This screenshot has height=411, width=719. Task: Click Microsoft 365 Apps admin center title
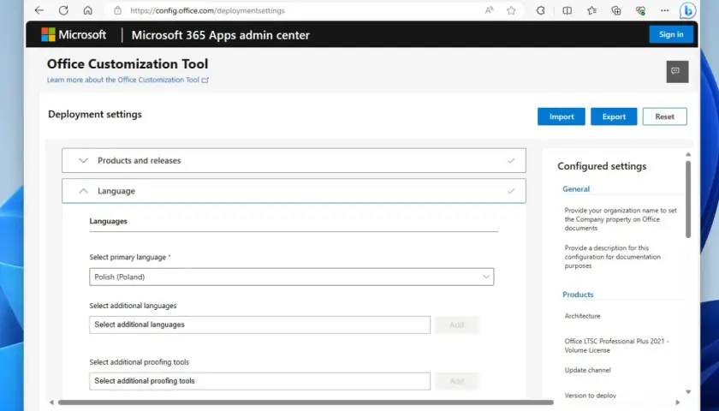pos(221,35)
